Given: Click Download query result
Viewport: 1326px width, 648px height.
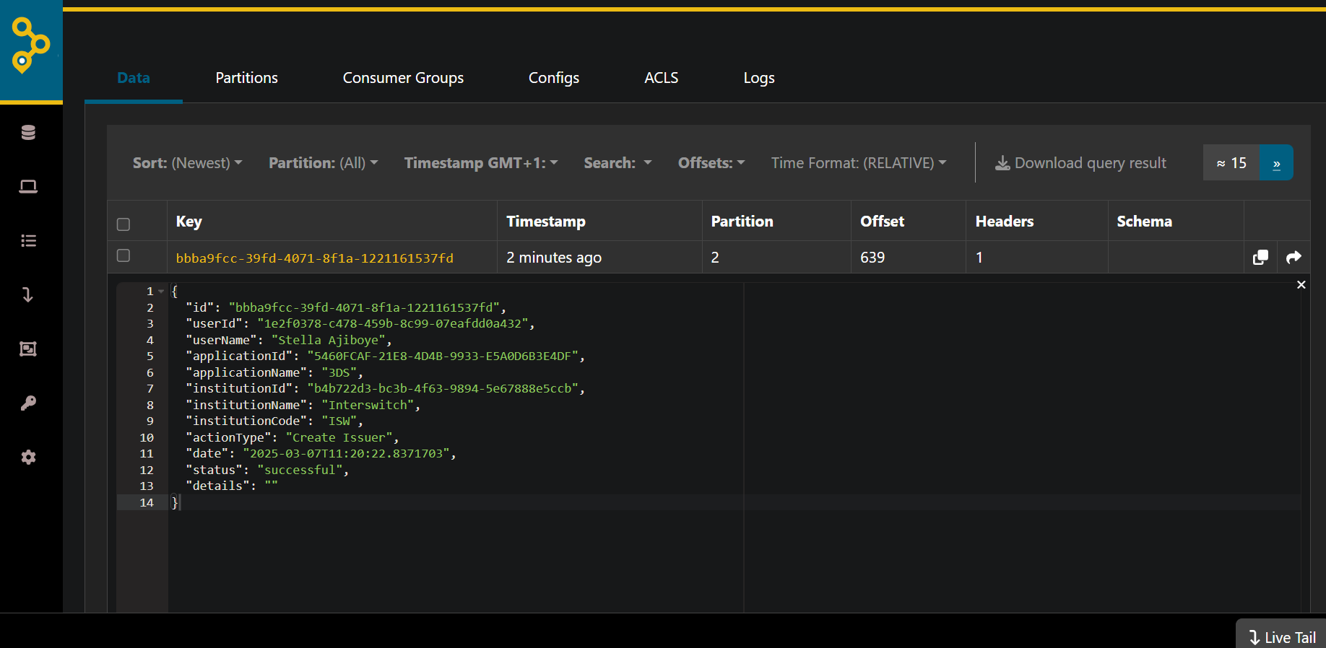Looking at the screenshot, I should 1080,163.
